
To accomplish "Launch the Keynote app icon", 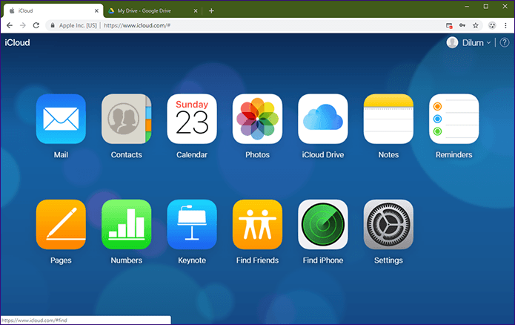I will point(192,224).
